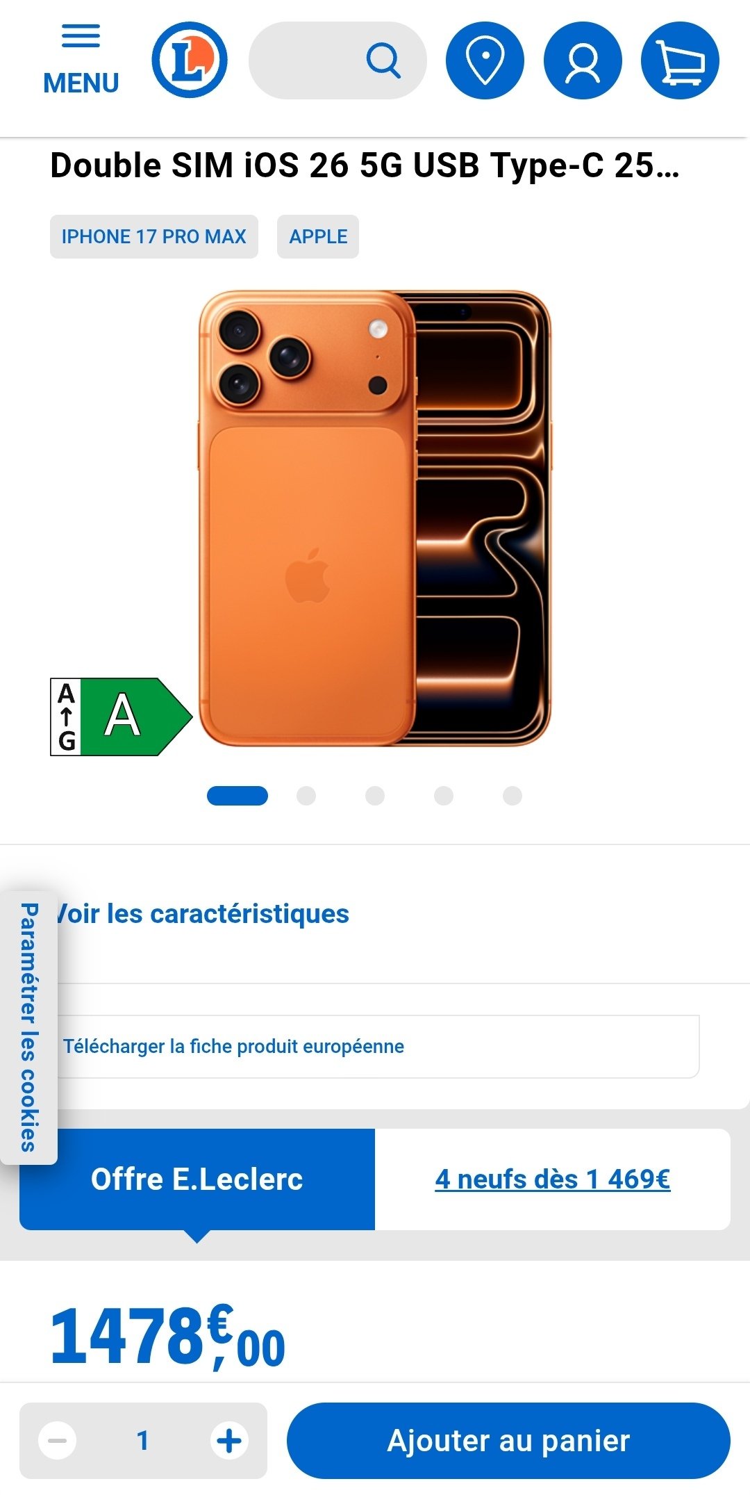
Task: Go to E.Leclerc home via logo
Action: 190,60
